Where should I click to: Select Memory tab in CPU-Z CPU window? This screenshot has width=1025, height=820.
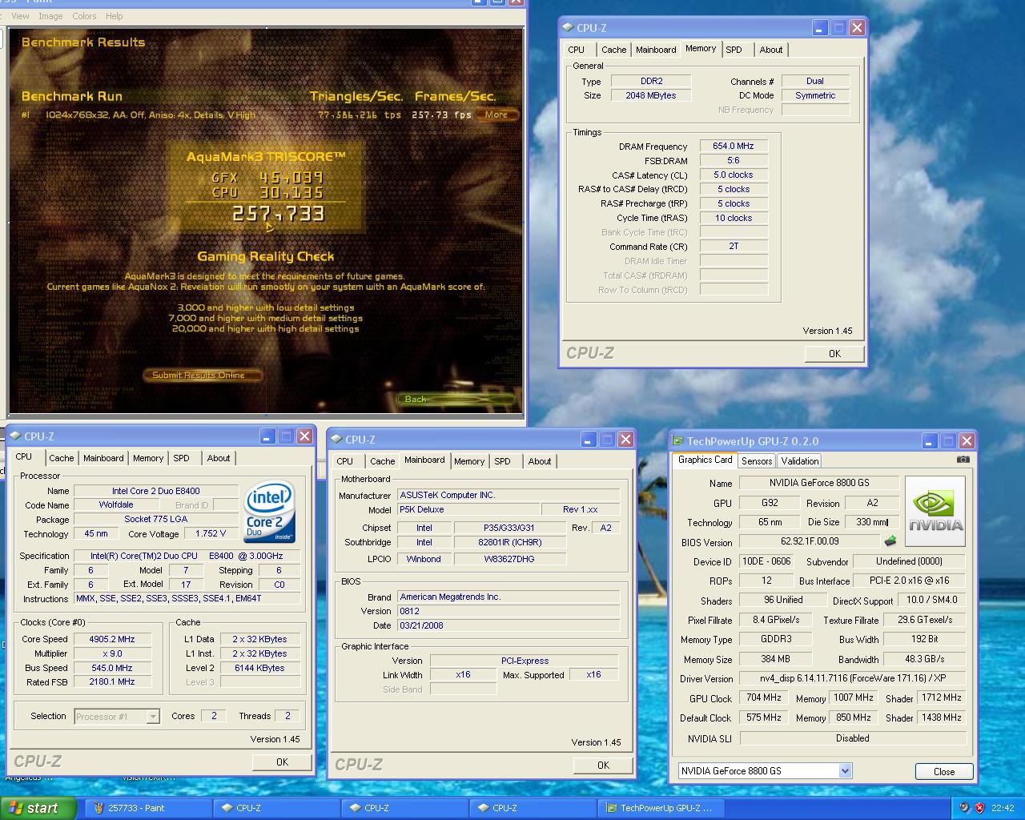point(148,458)
